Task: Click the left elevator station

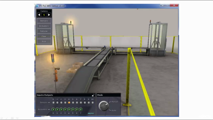Action: point(65,38)
